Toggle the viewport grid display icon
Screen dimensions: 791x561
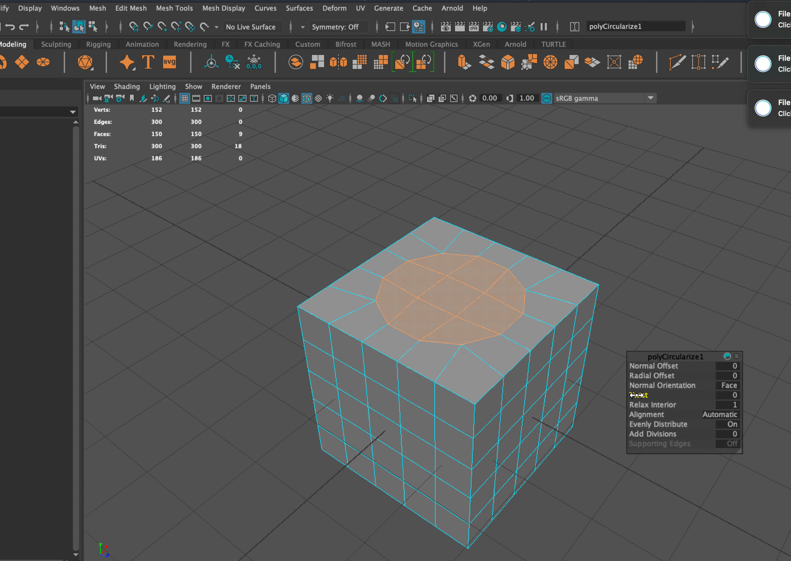[184, 98]
